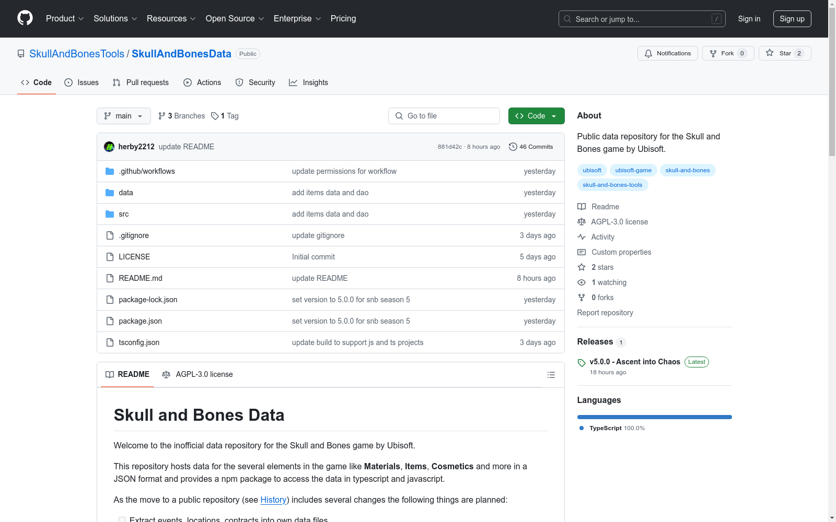Click the Custom properties note icon

pos(582,252)
